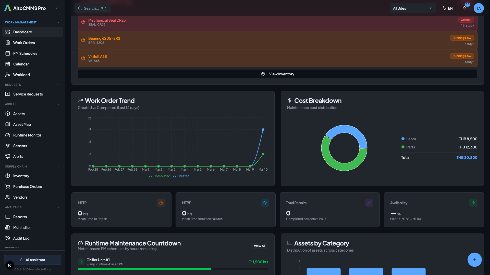Open the TA user avatar
Viewport: 490px width, 275px height.
coord(479,8)
